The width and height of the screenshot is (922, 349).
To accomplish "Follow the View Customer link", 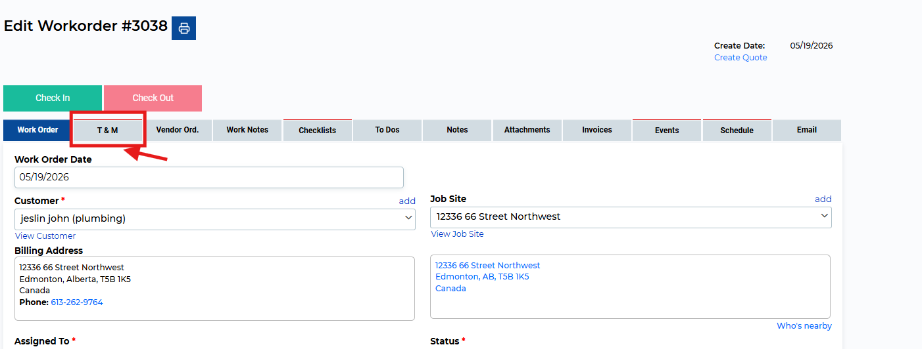I will pos(45,236).
